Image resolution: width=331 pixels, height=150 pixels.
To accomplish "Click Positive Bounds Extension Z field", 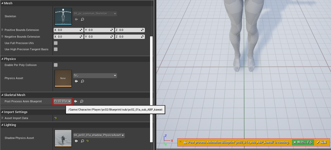I will coord(130,30).
